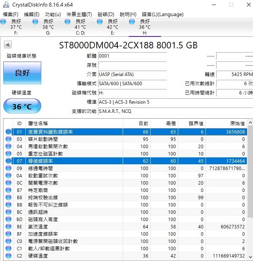Click status orb for attribute 03
The image size is (253, 261).
pos(8,139)
